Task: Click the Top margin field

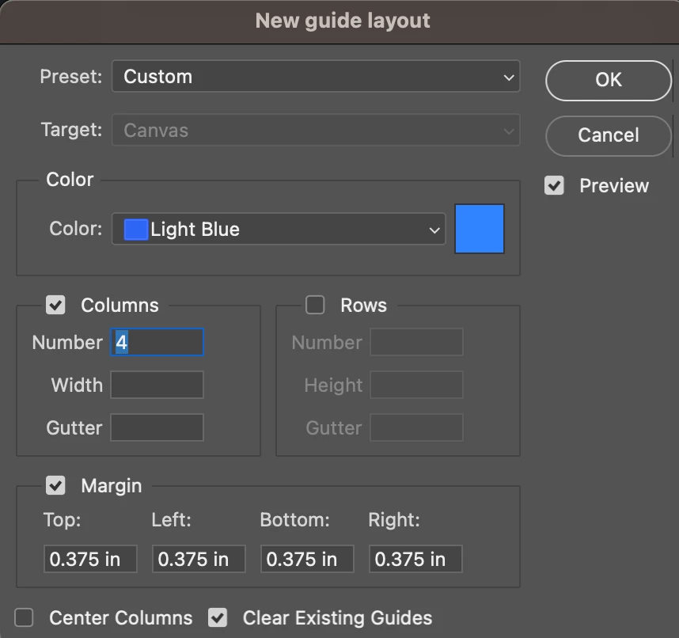Action: [x=90, y=560]
